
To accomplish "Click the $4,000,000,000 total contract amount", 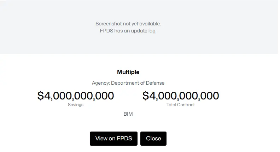I will (181, 96).
